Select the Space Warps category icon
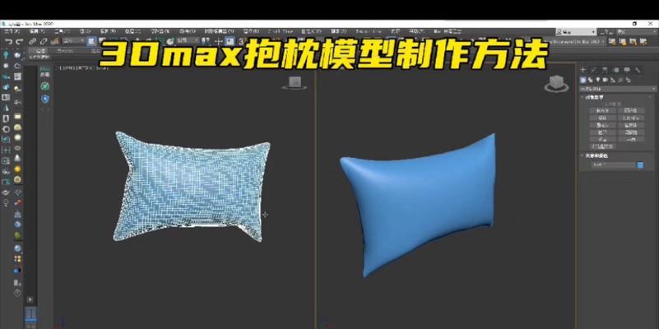Image resolution: width=659 pixels, height=329 pixels. click(x=620, y=80)
